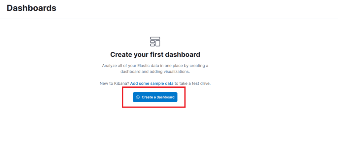Click the wide top bar of the dashboard icon
Viewport: 338px width, 153px height.
coord(155,39)
